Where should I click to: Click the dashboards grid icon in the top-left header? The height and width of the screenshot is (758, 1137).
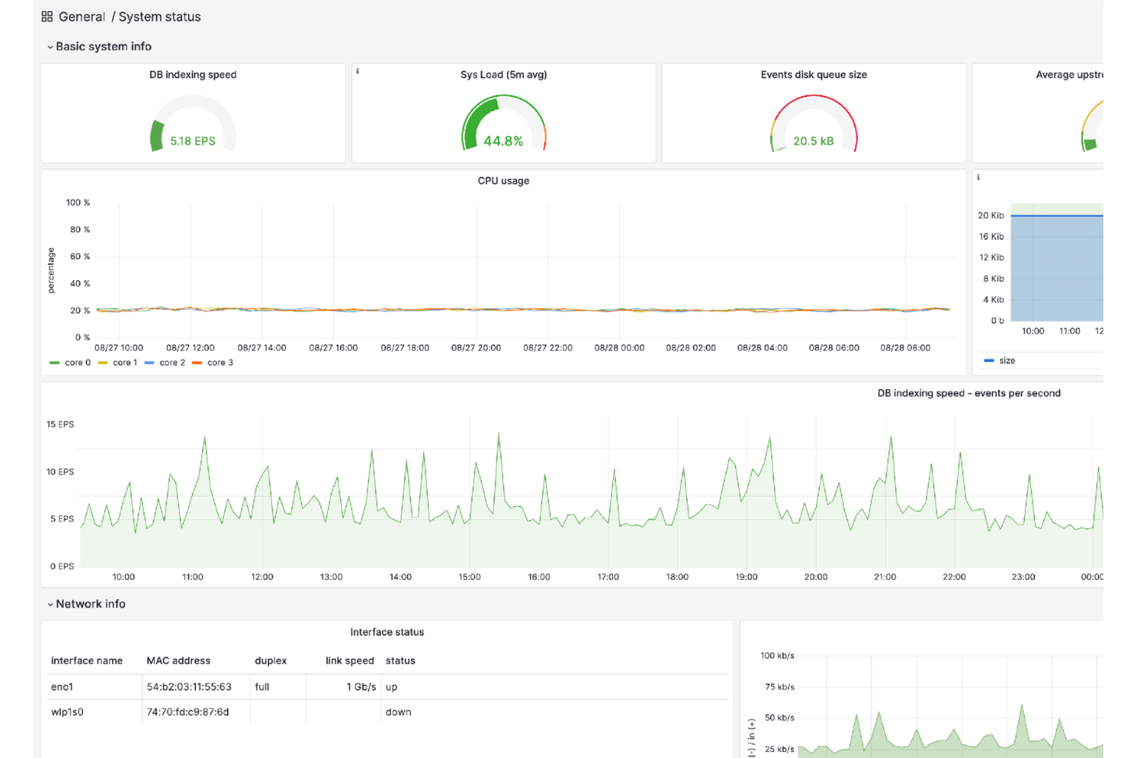[46, 15]
